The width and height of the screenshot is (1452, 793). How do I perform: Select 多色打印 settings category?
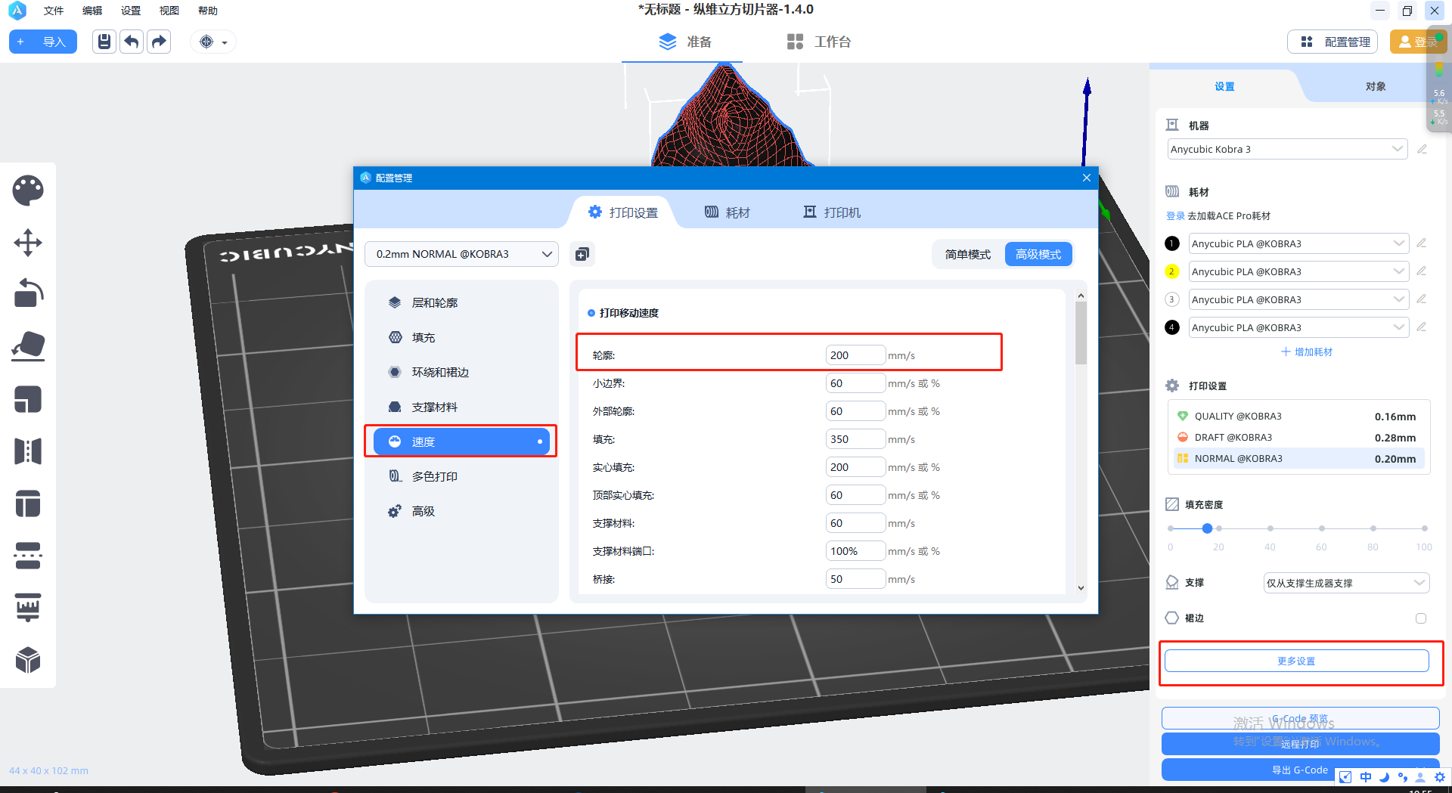(461, 476)
